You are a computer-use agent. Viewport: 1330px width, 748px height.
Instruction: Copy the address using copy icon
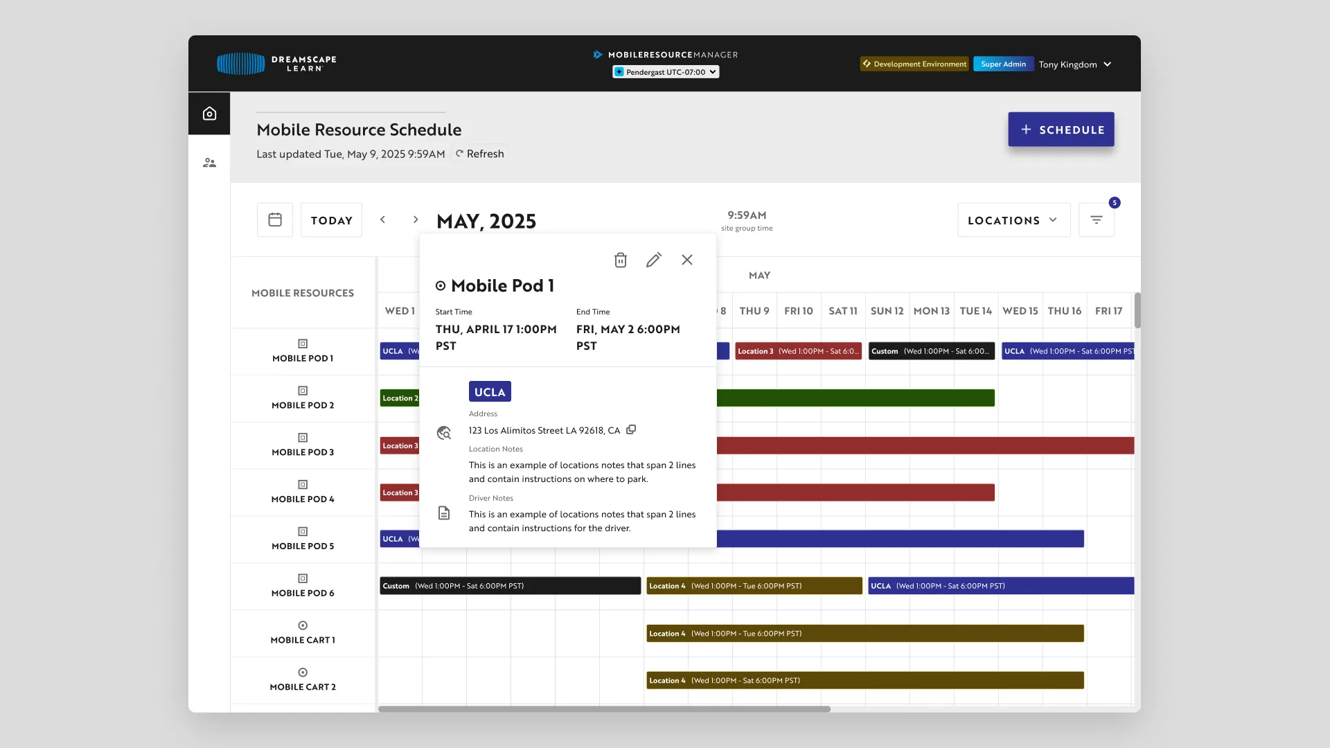(631, 429)
